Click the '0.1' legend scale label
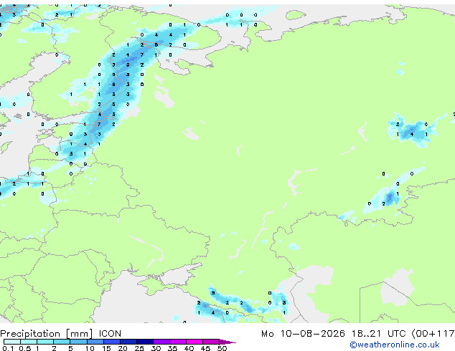455x351 pixels. (x=8, y=348)
